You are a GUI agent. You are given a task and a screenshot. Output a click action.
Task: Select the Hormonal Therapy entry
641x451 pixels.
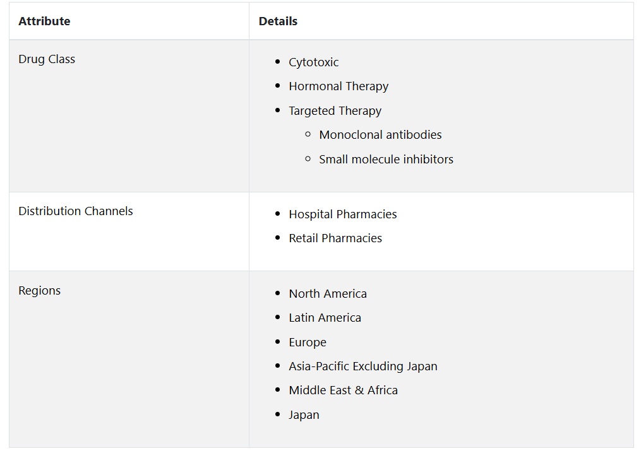(338, 86)
